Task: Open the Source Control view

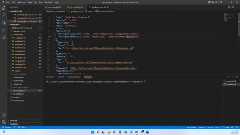Action: point(3,22)
